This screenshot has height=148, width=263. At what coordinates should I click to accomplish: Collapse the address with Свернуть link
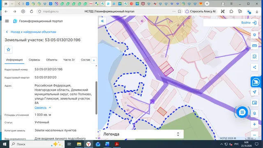click(x=40, y=108)
